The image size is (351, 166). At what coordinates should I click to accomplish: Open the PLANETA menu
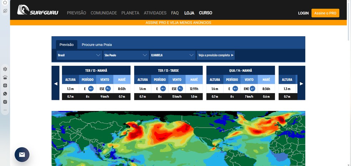click(130, 13)
